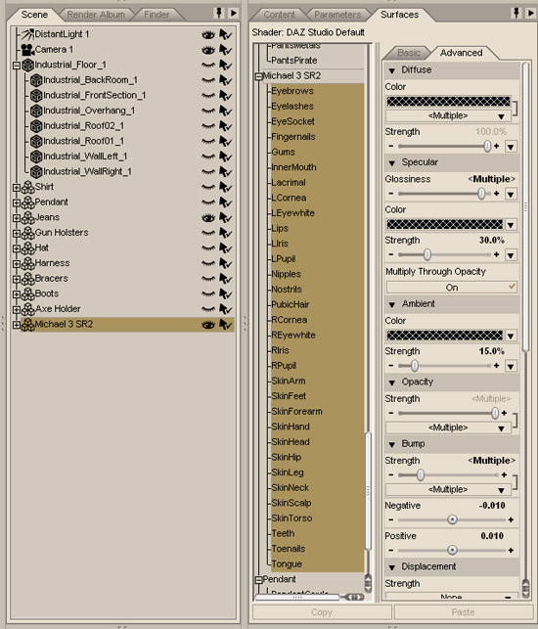Toggle selectable arrow for Hat
Image resolution: width=538 pixels, height=629 pixels.
(x=225, y=248)
